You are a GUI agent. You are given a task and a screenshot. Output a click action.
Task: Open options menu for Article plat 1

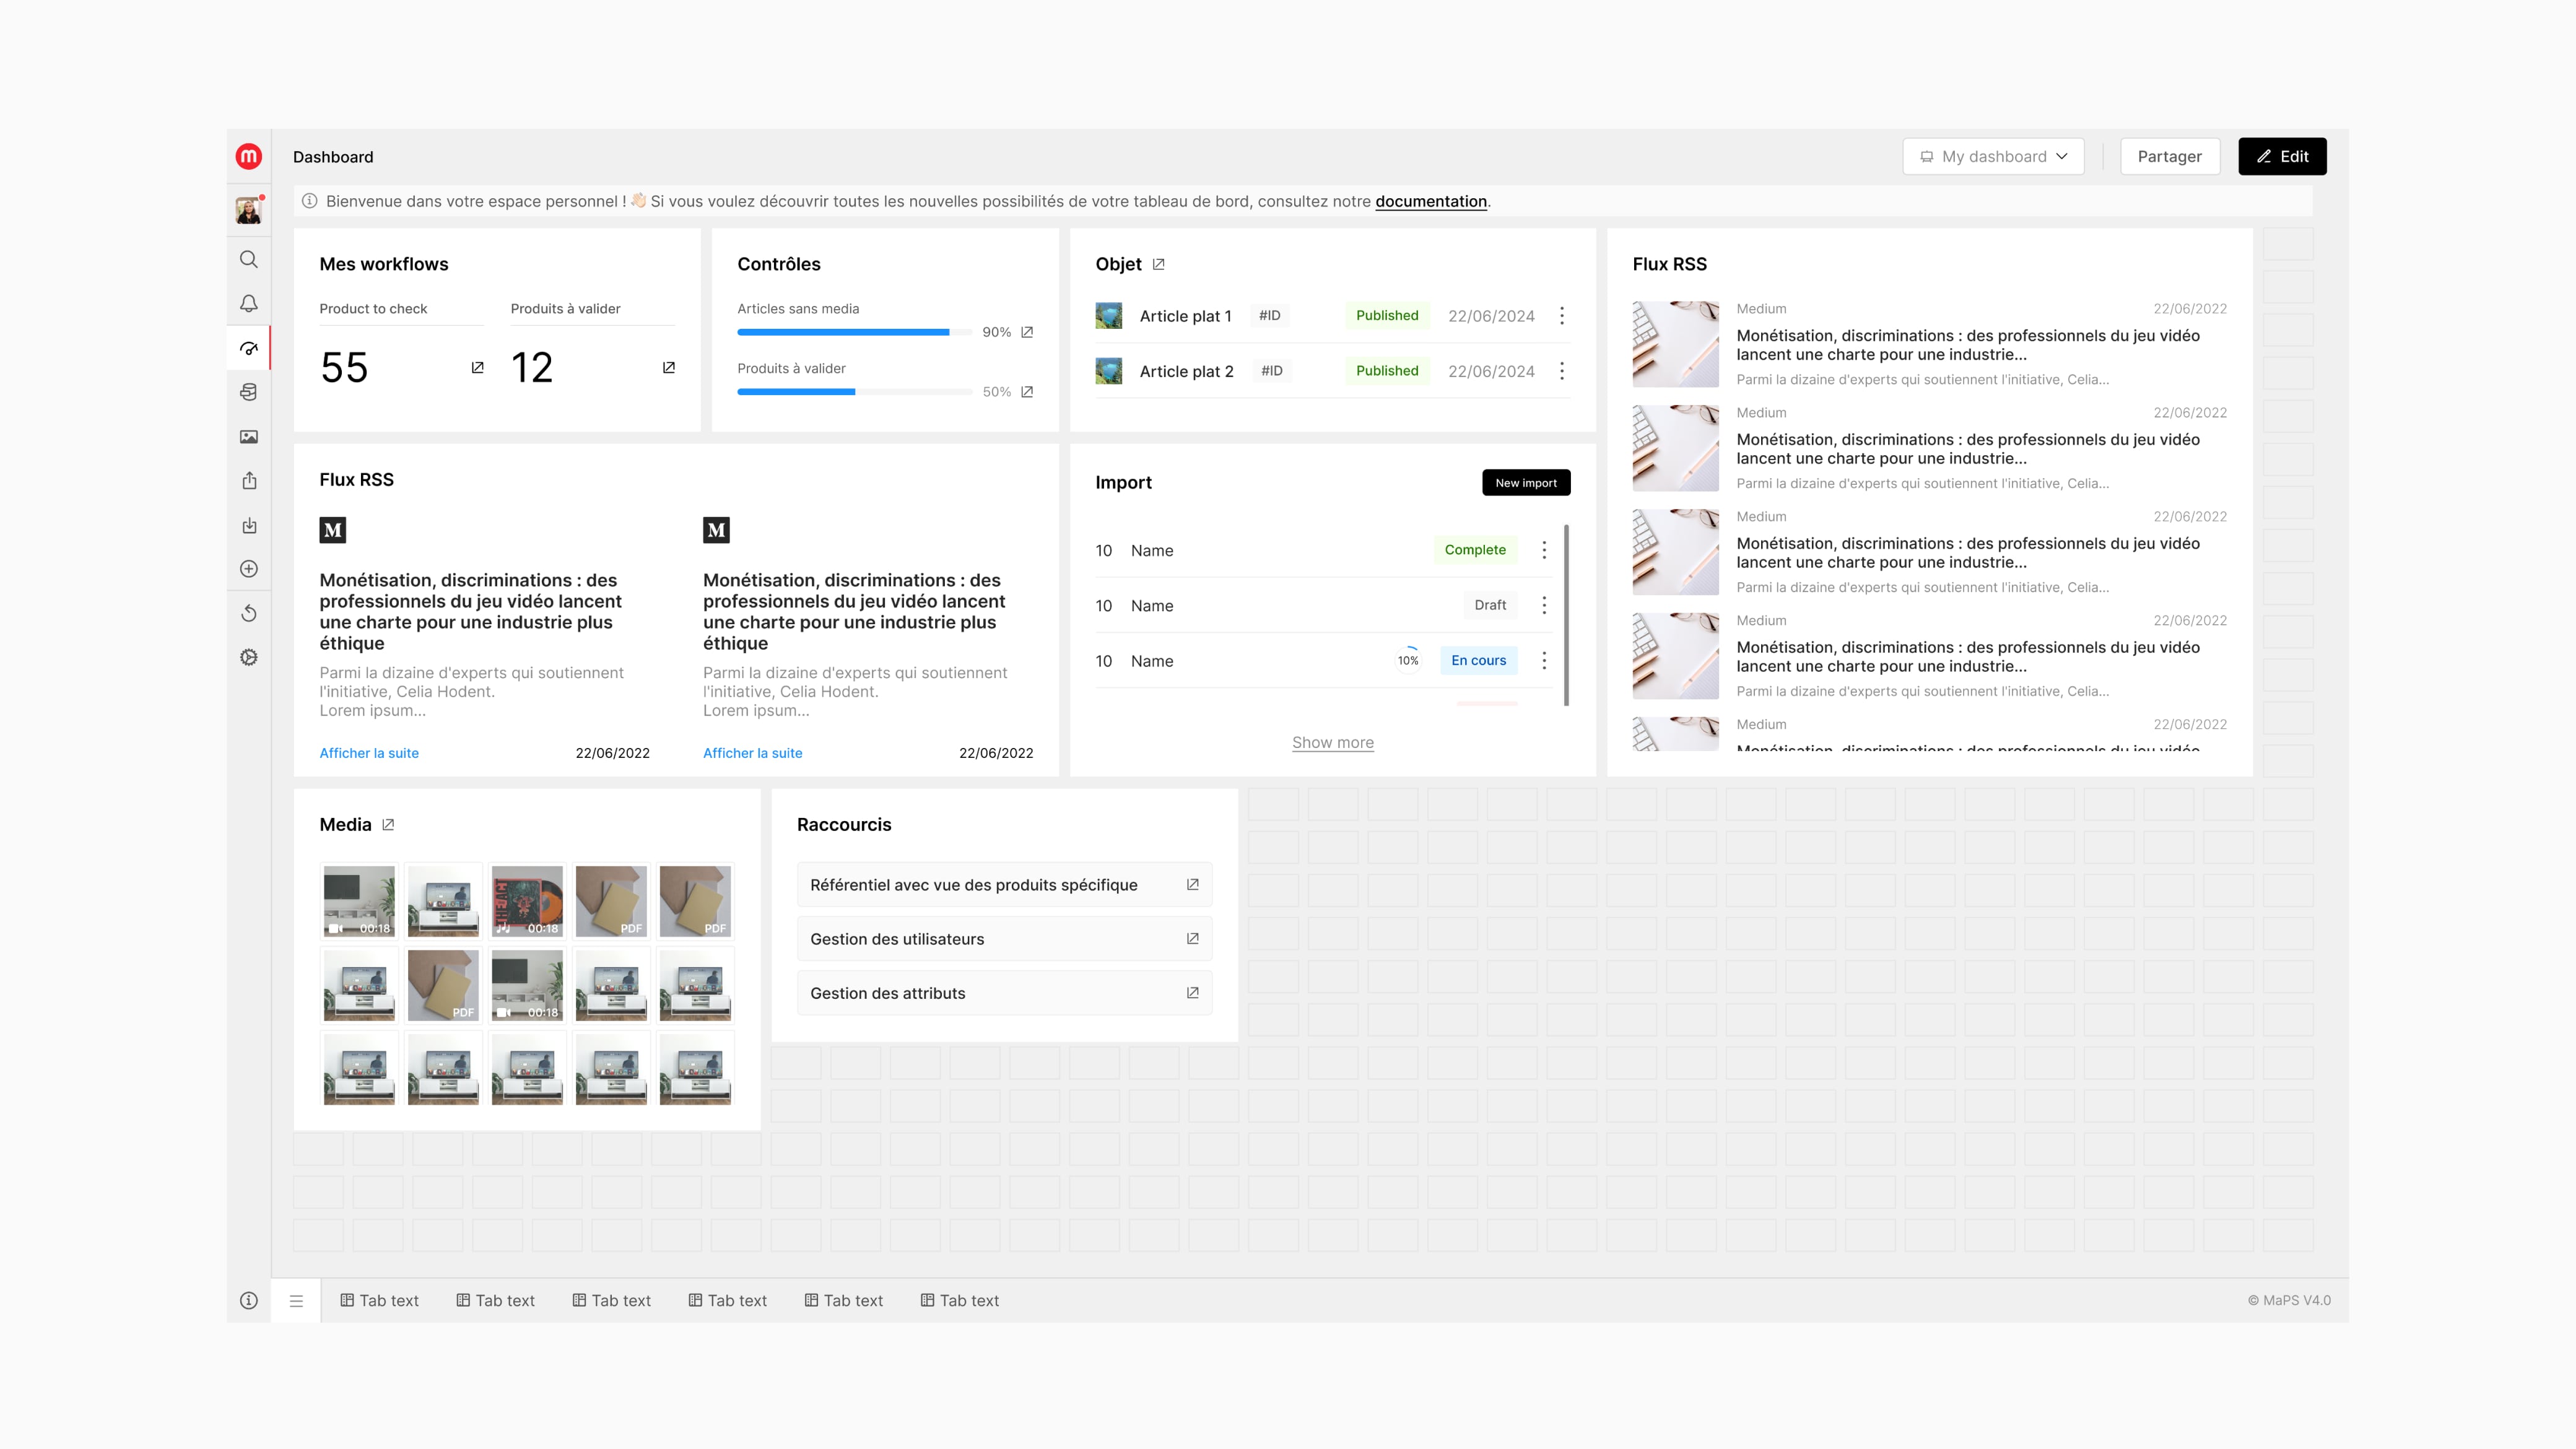pyautogui.click(x=1562, y=316)
